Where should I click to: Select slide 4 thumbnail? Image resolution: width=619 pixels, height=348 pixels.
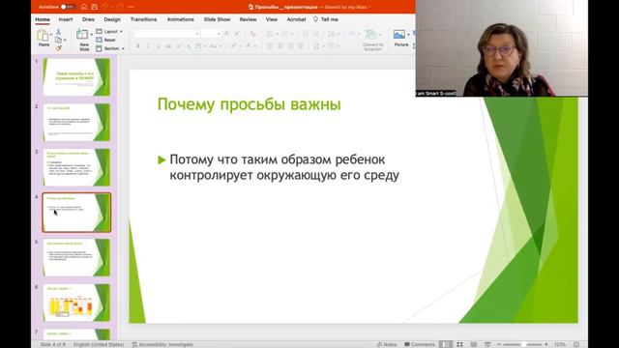[x=76, y=213]
